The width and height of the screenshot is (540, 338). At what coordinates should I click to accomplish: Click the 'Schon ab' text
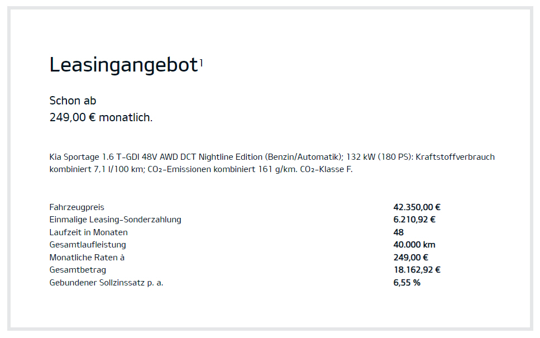pyautogui.click(x=73, y=101)
